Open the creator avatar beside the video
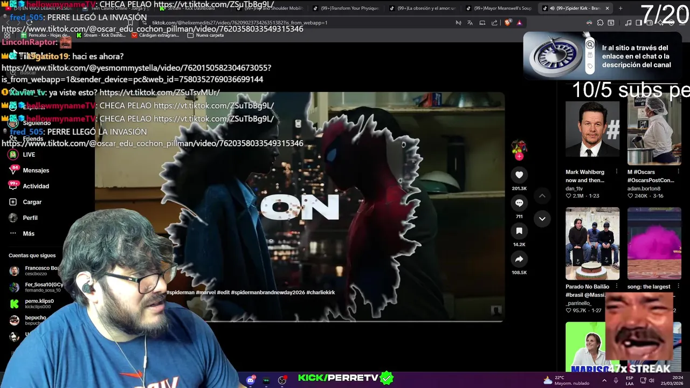 pyautogui.click(x=519, y=145)
